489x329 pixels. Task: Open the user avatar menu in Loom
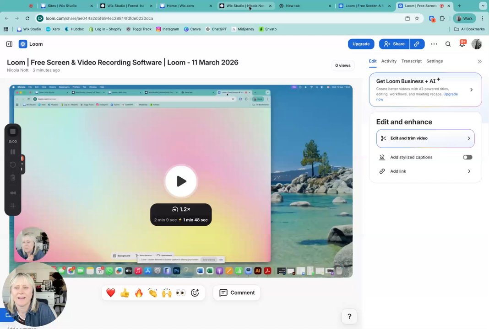click(x=477, y=44)
